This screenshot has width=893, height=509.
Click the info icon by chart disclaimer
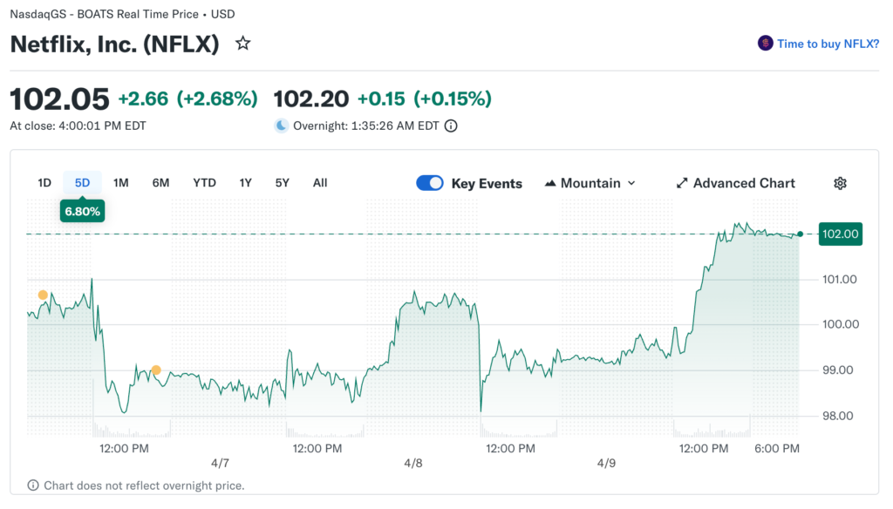[x=33, y=485]
